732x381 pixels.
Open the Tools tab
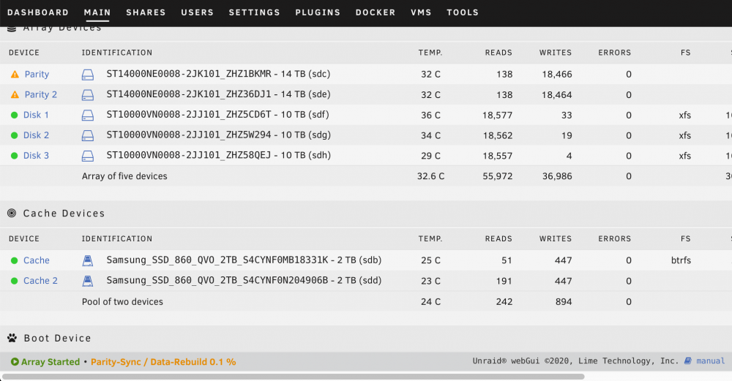[462, 12]
